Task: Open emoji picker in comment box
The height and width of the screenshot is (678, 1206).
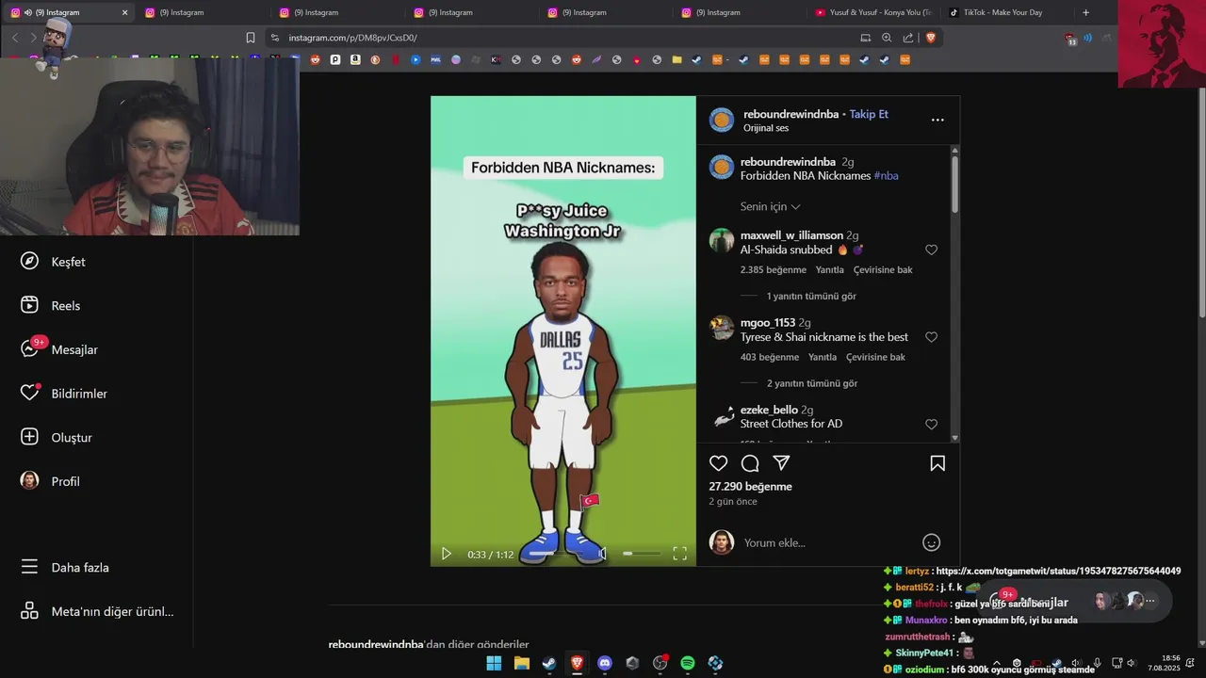Action: 931,542
